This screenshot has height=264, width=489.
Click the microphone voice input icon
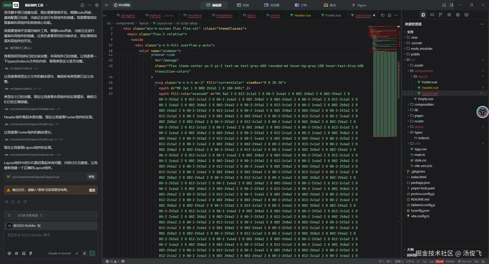click(85, 253)
